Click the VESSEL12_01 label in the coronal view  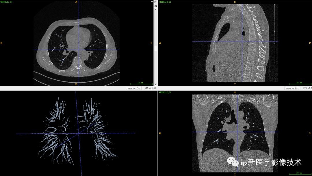click(x=165, y=92)
